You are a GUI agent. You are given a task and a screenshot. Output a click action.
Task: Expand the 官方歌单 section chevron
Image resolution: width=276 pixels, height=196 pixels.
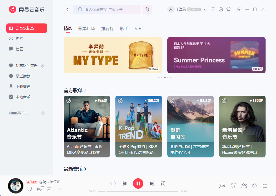coord(85,90)
